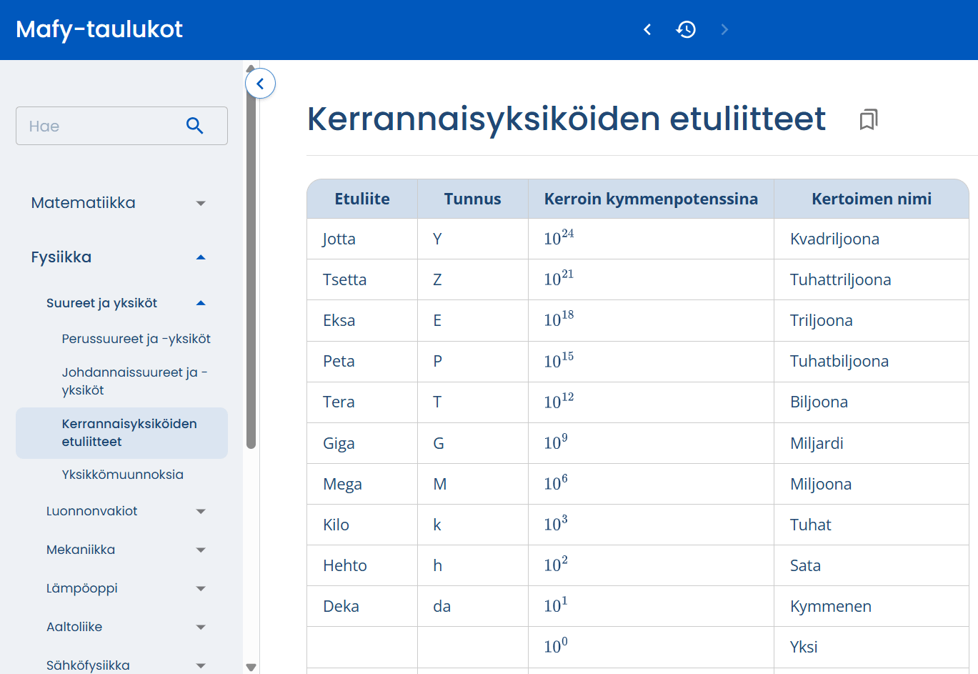The image size is (978, 674).
Task: Click the Tsetta cell
Action: [x=362, y=279]
